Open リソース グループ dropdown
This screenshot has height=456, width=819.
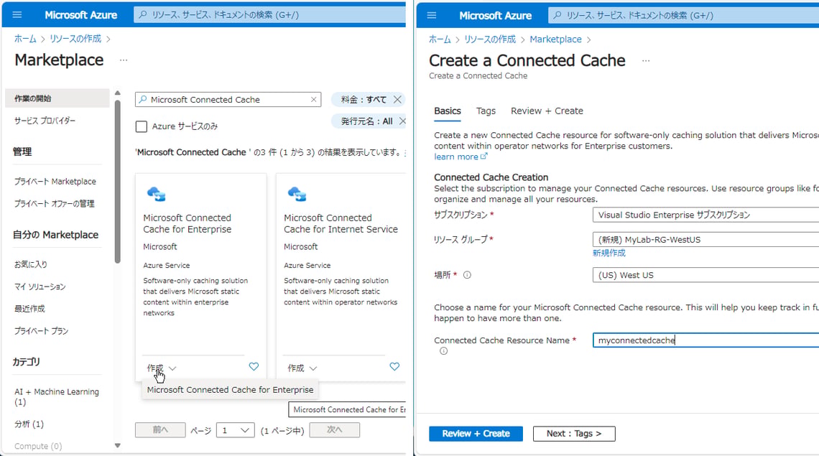(705, 239)
